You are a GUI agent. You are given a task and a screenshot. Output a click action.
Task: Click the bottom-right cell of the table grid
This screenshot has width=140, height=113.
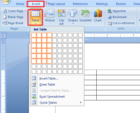tap(81, 72)
